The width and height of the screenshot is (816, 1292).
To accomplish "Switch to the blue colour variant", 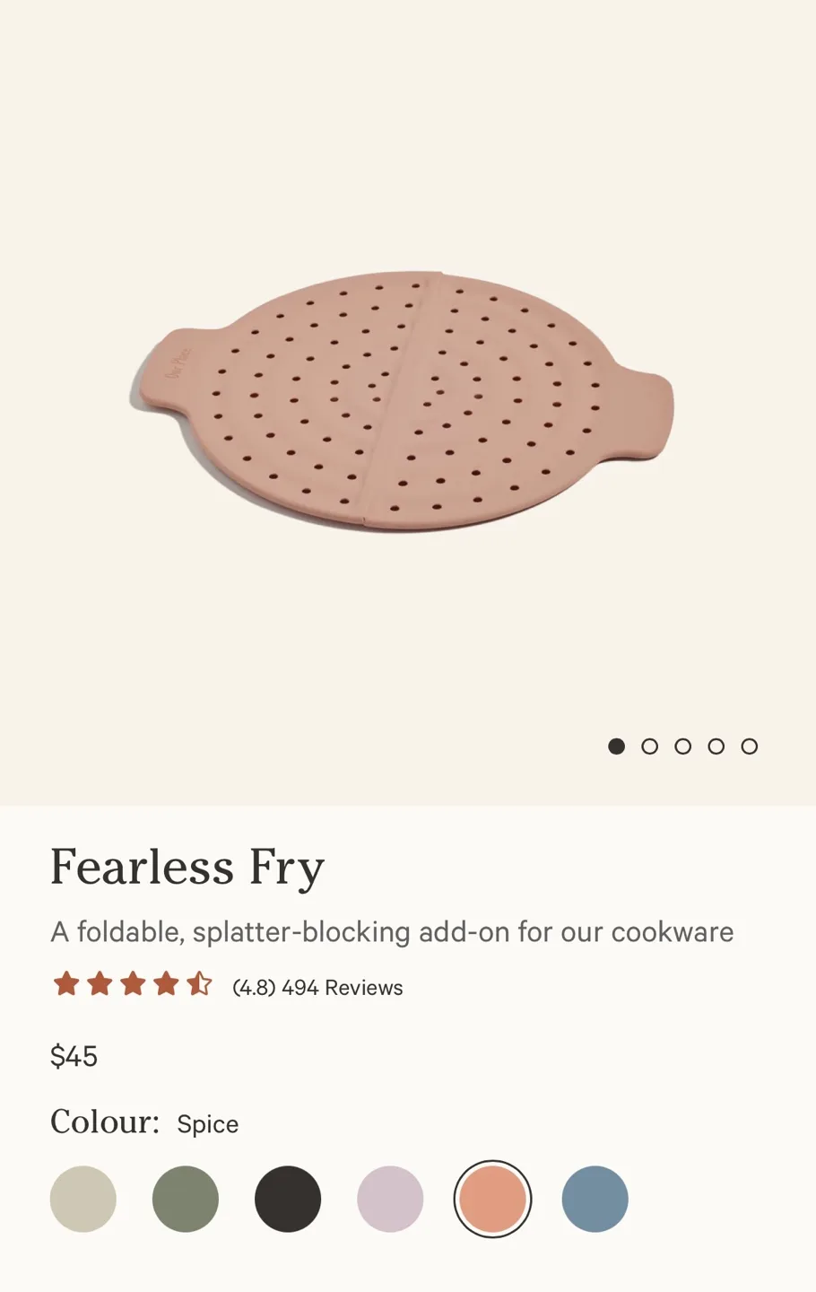I will (595, 1199).
